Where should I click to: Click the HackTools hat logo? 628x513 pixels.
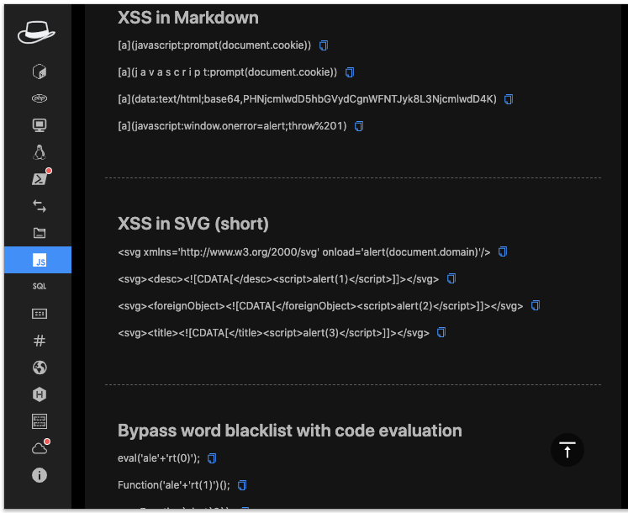pyautogui.click(x=36, y=33)
